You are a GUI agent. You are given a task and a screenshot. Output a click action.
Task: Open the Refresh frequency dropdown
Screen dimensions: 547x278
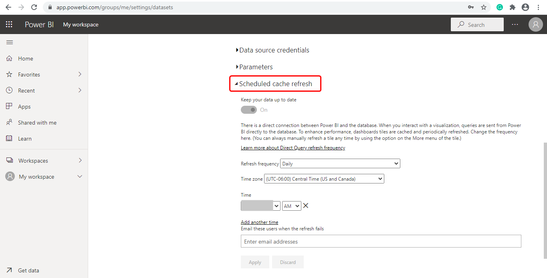(x=340, y=163)
